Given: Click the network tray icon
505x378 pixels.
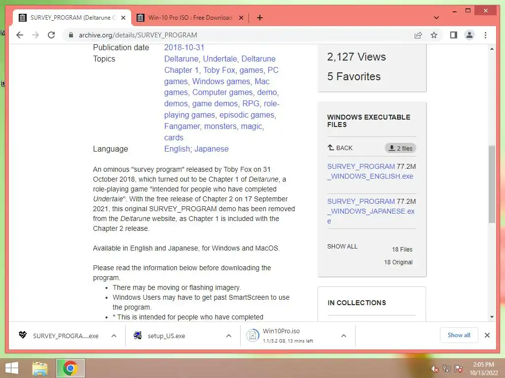Looking at the screenshot, I should tap(447, 368).
